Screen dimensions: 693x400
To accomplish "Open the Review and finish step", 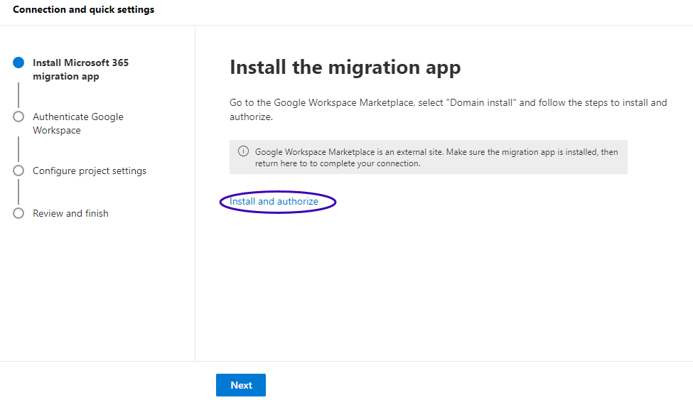I will click(x=70, y=214).
